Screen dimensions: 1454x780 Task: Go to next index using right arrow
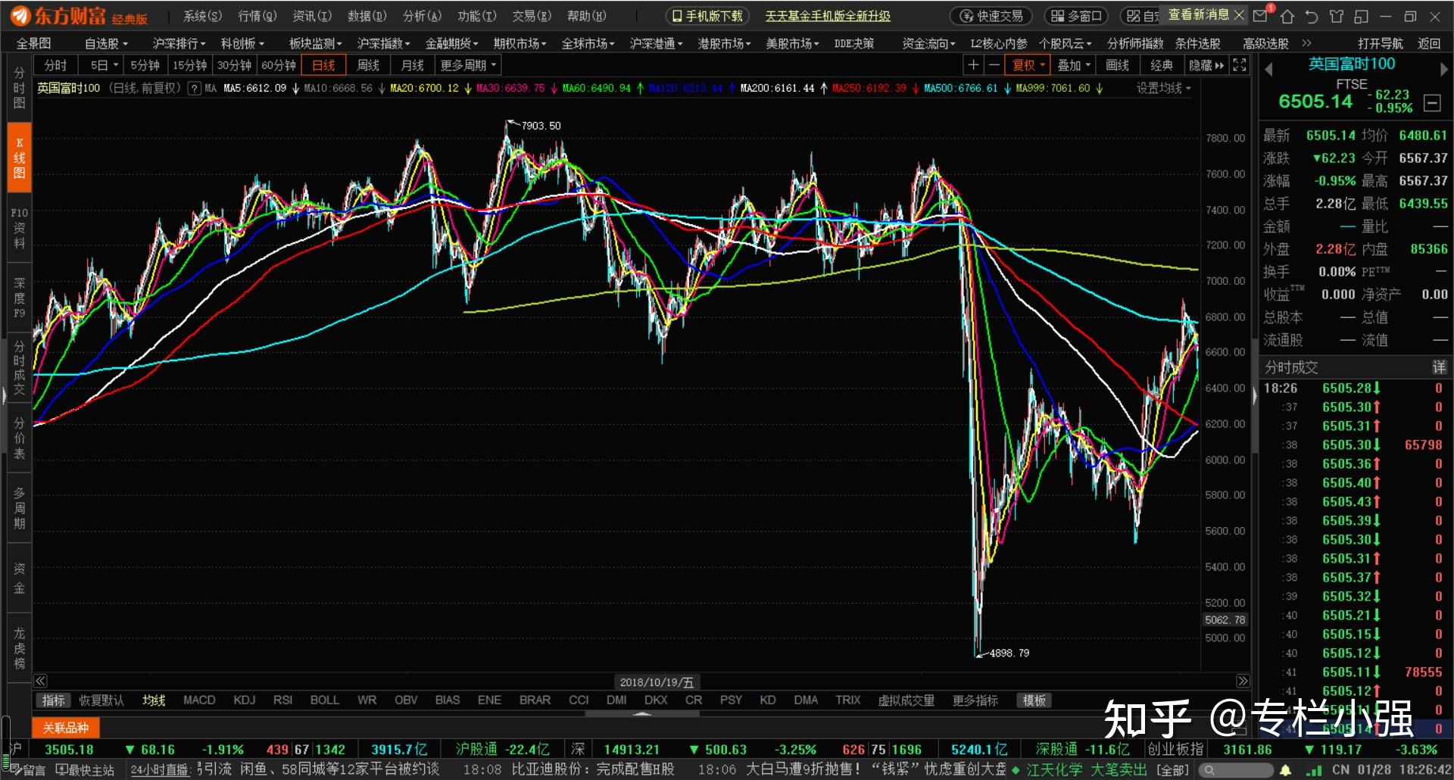[1443, 70]
